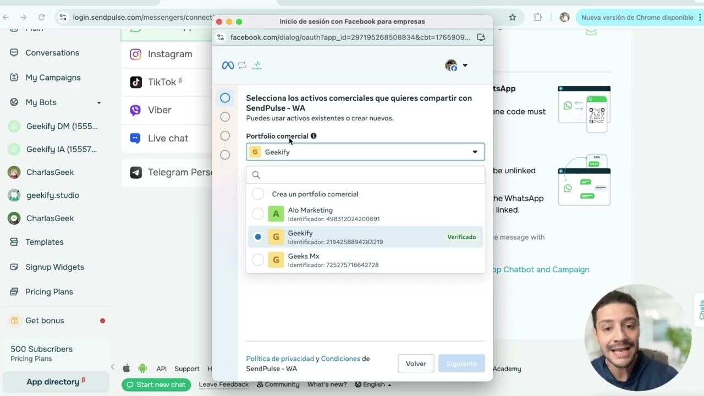Select the Geekify radio button
This screenshot has width=704, height=396.
258,237
